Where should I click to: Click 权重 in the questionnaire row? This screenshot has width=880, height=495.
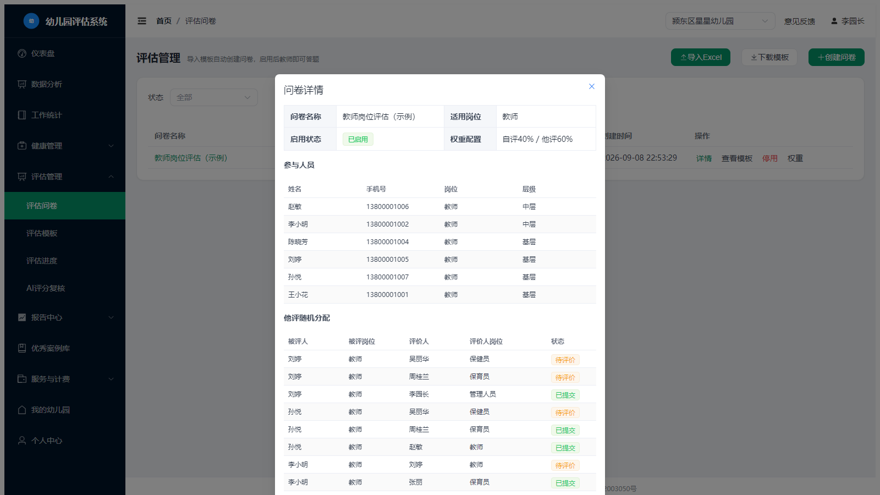click(x=795, y=158)
